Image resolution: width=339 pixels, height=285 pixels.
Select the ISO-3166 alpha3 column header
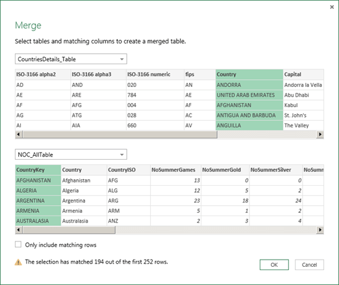click(98, 75)
